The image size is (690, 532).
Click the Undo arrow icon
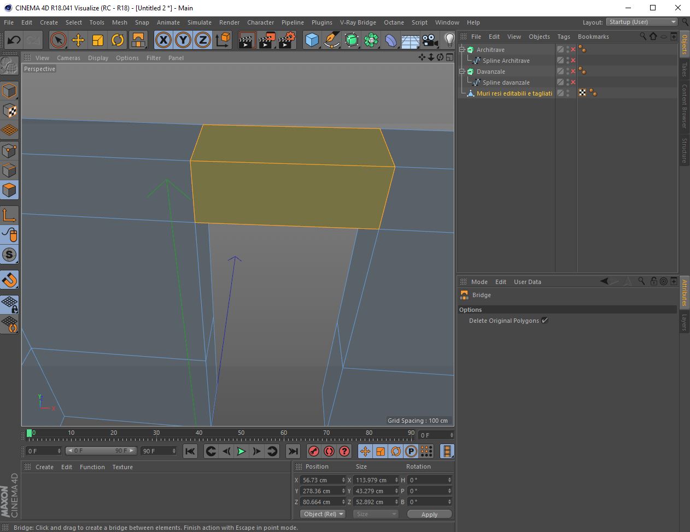14,40
